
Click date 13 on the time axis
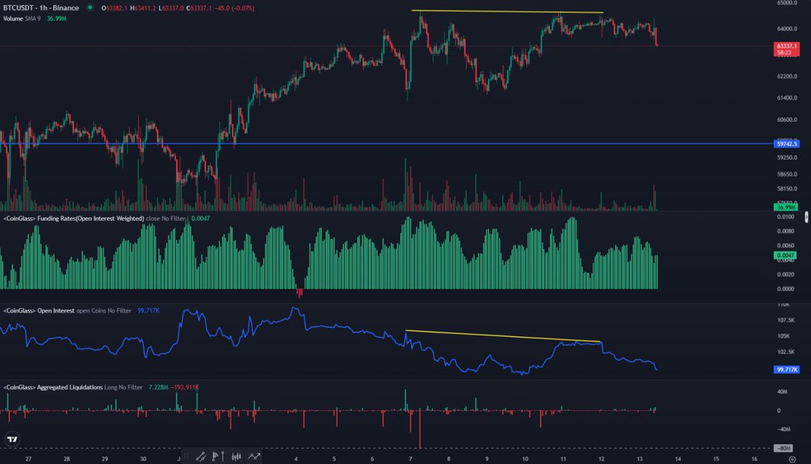coord(640,458)
